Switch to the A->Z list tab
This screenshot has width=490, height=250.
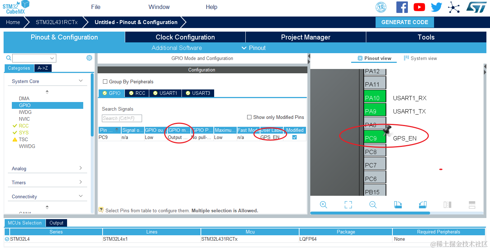[x=43, y=68]
